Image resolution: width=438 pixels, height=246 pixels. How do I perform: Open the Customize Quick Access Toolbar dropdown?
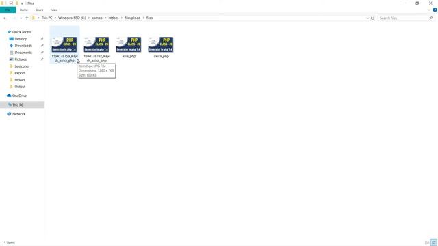(x=22, y=3)
